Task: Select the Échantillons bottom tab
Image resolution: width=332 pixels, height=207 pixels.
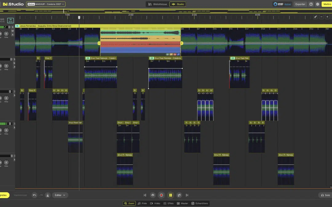Action: pyautogui.click(x=200, y=203)
